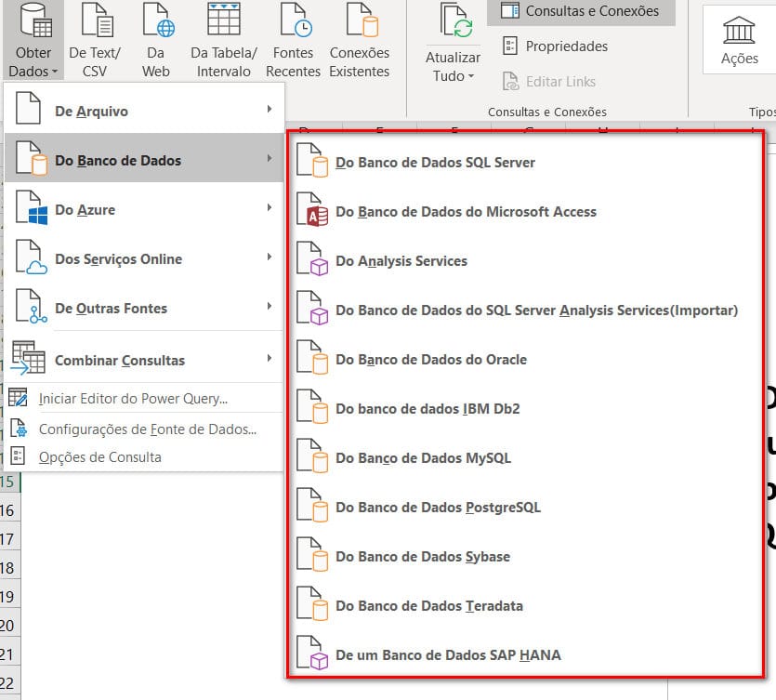776x700 pixels.
Task: Open the Combinar Consultas submenu
Action: (144, 359)
